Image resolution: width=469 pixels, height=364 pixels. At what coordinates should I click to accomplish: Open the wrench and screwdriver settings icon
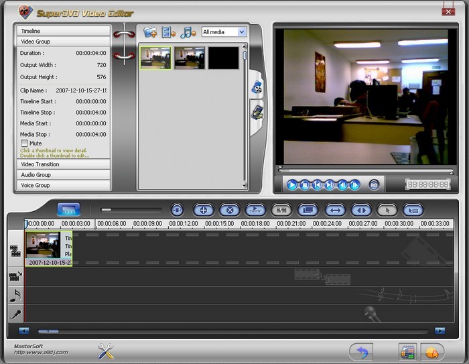point(105,351)
